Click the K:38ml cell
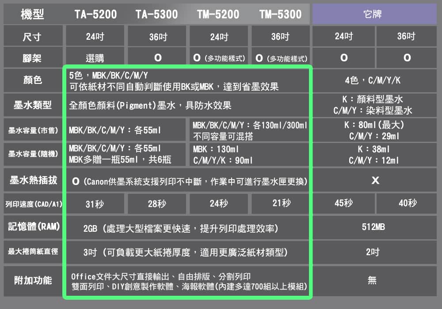Viewport: 442px width, 309px height. 374,154
